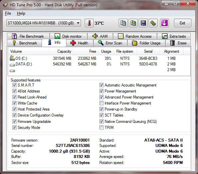Image resolution: width=198 pixels, height=174 pixels.
Task: Toggle Firmware Upgradable checkbox
Action: point(14,121)
